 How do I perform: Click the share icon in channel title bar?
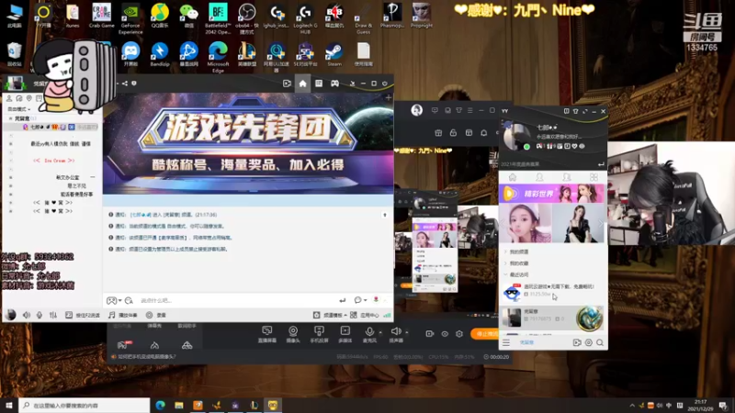pos(125,84)
